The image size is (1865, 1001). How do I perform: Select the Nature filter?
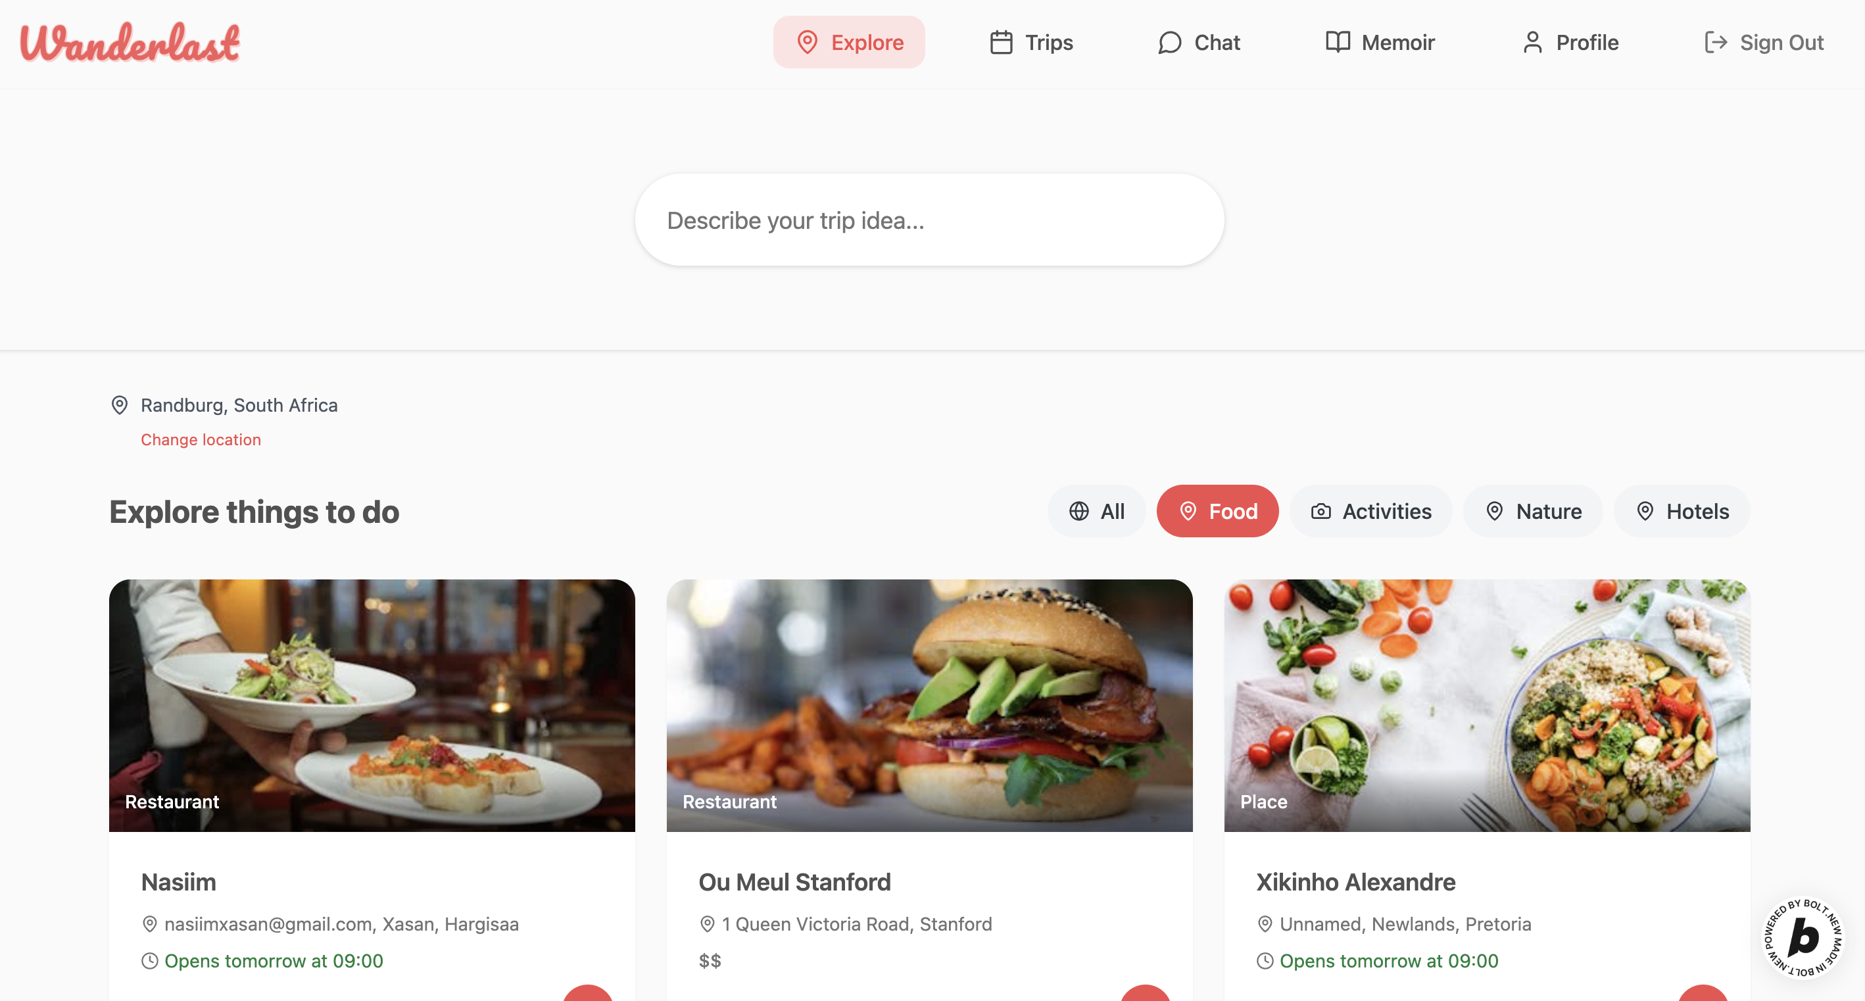point(1533,510)
